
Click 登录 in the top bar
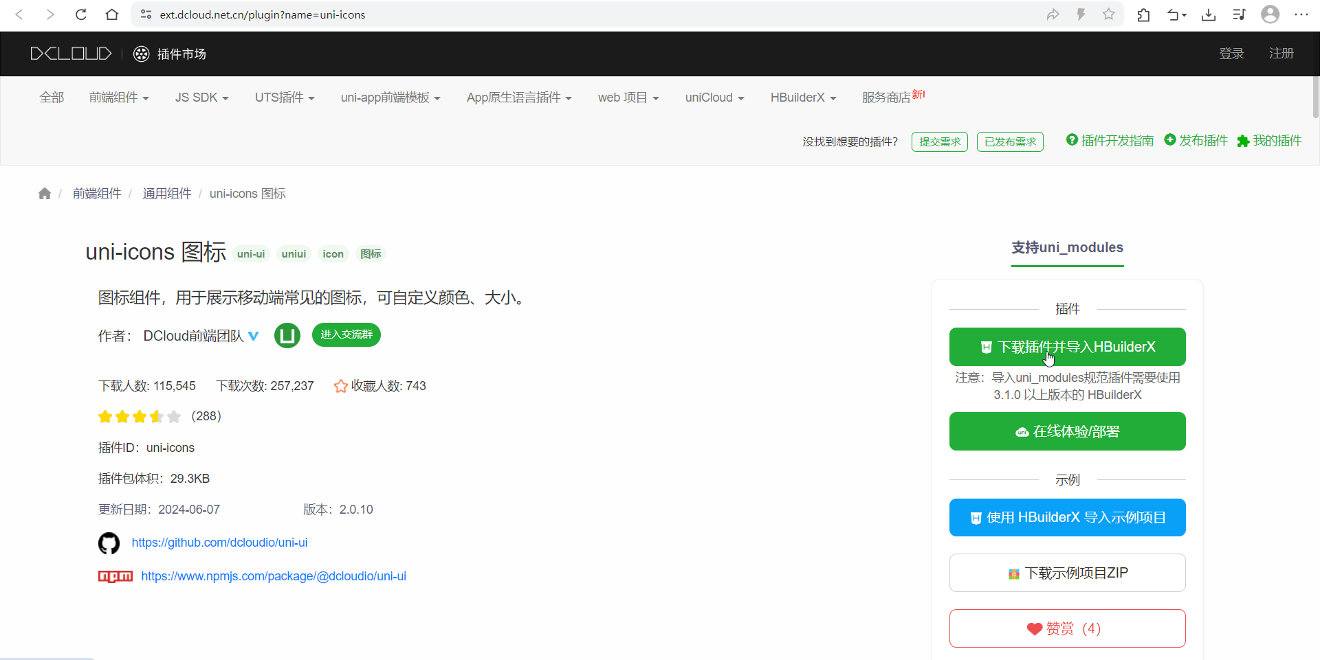1231,54
